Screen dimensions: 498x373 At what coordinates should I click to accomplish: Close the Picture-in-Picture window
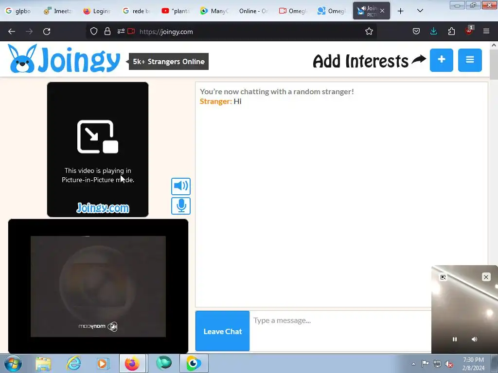[x=486, y=277]
